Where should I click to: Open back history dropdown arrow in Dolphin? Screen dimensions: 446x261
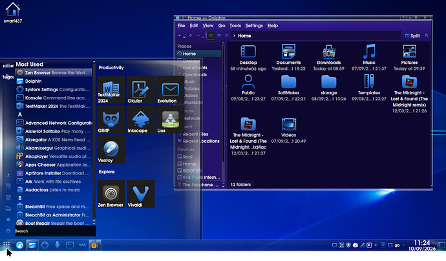tap(184, 36)
